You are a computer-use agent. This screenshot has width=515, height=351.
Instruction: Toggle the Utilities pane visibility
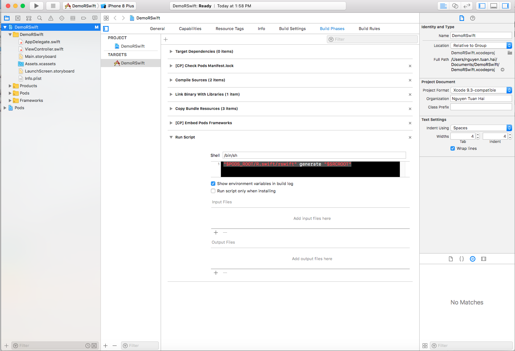[505, 6]
